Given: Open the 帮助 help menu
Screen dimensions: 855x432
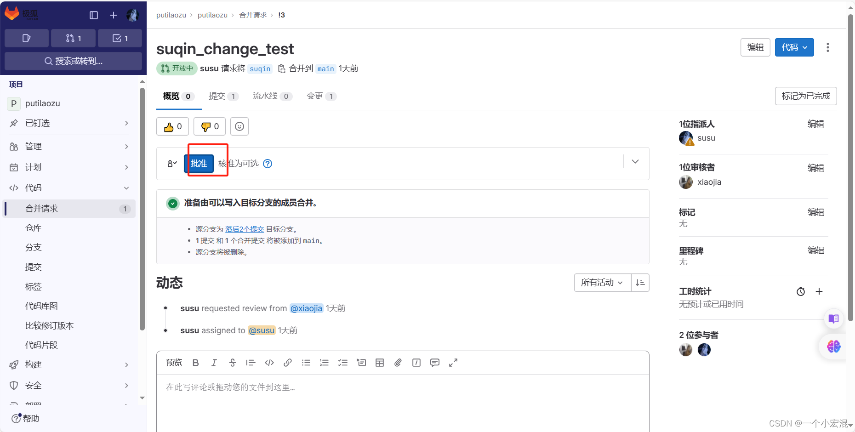Looking at the screenshot, I should pos(26,419).
